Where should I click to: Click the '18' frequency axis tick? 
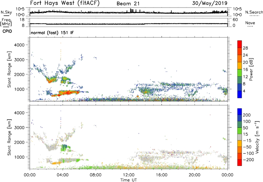tap(22, 20)
